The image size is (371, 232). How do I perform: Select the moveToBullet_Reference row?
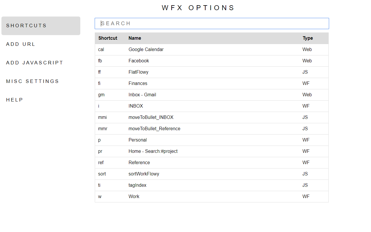(154, 129)
